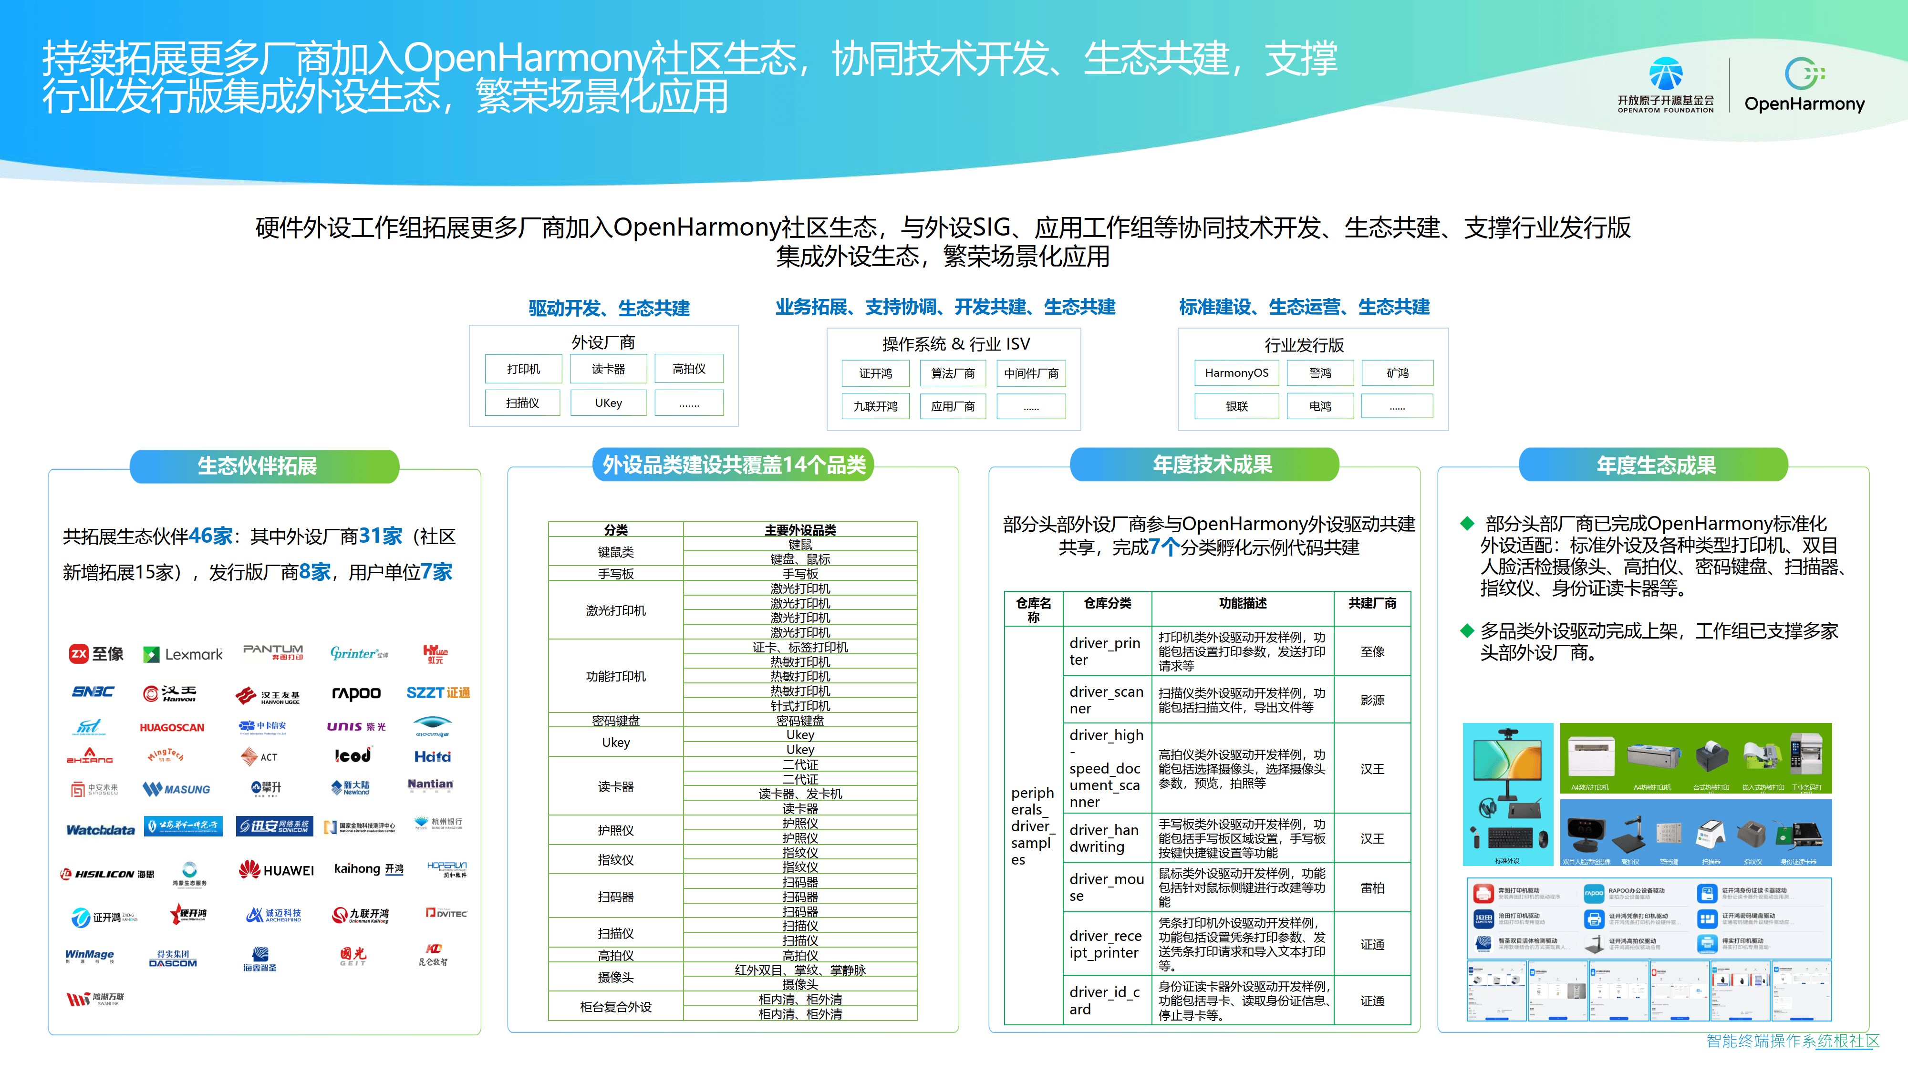Click the 矿鸿 box
The image size is (1908, 1073).
(1397, 373)
